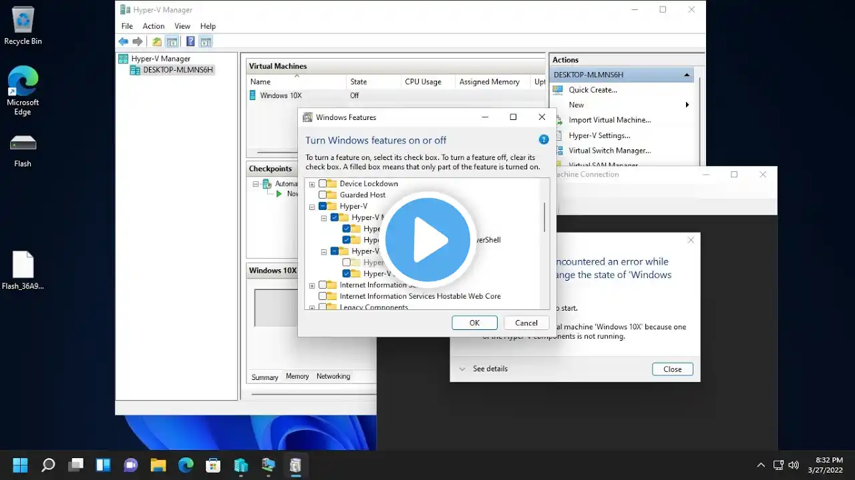Switch to the Networking tab
This screenshot has height=480, width=855.
click(333, 376)
